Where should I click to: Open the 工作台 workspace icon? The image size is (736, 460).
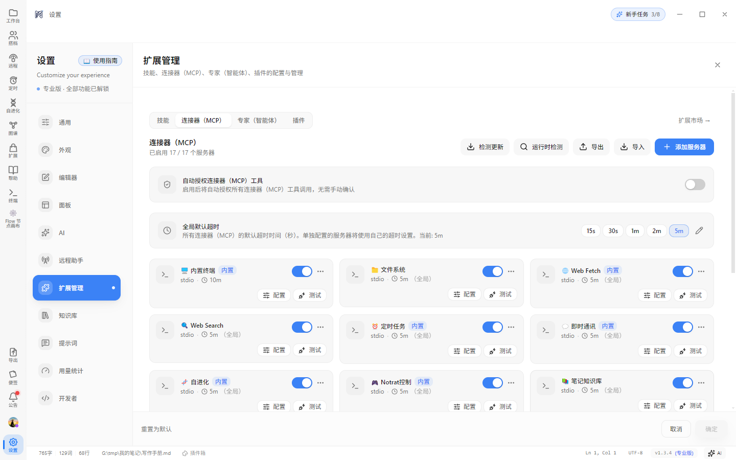pyautogui.click(x=13, y=15)
